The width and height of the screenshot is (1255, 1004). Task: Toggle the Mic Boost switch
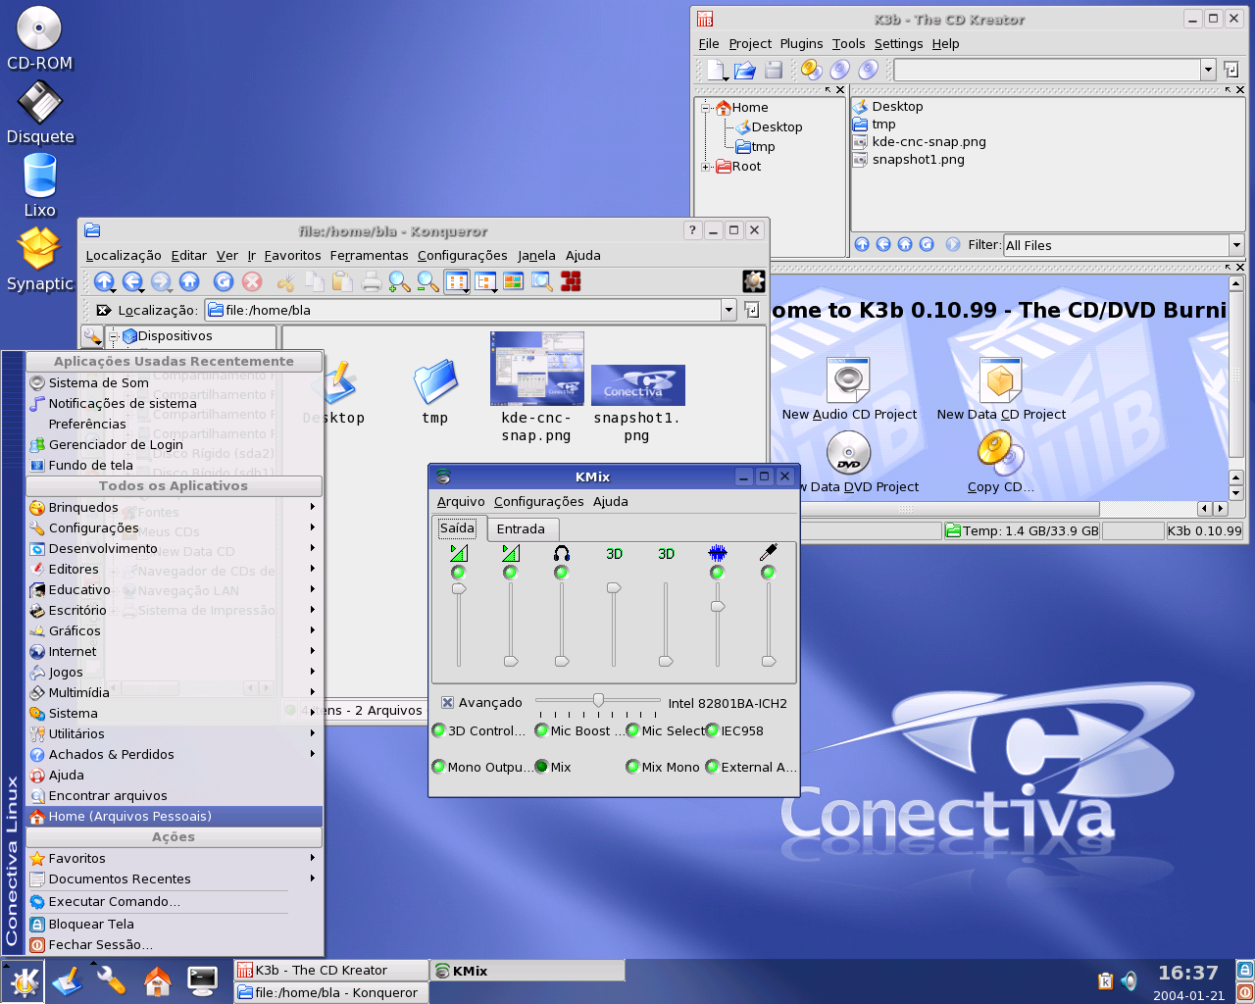click(x=541, y=730)
